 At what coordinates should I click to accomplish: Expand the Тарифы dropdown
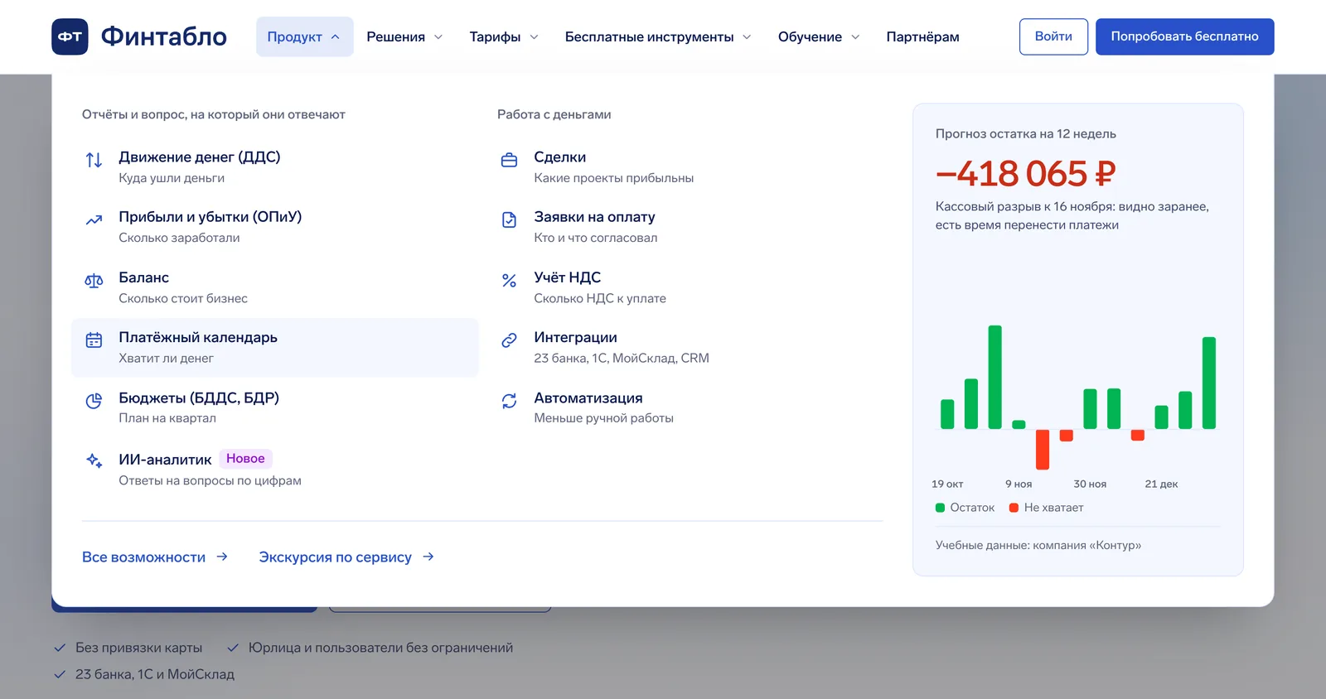pyautogui.click(x=504, y=36)
